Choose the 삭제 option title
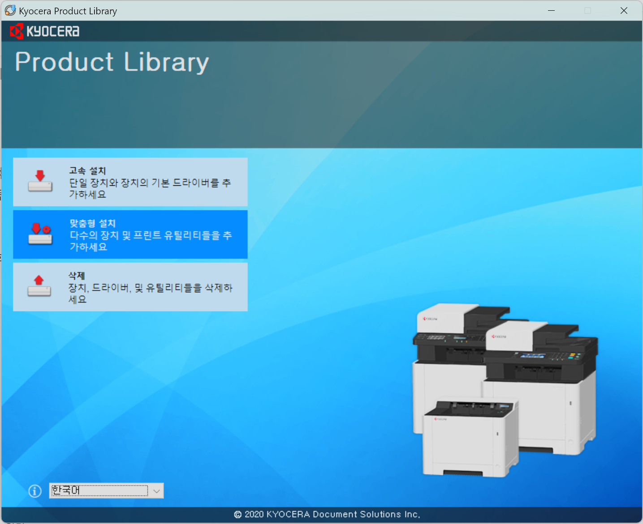Viewport: 643px width, 524px height. click(x=77, y=276)
